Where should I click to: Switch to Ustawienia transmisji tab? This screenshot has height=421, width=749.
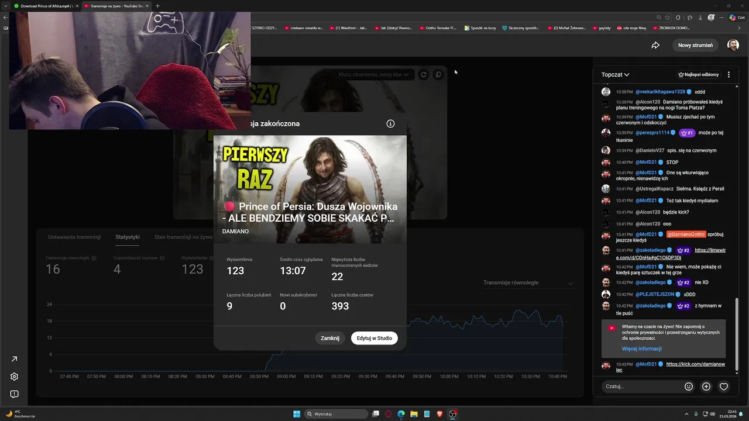(x=74, y=237)
